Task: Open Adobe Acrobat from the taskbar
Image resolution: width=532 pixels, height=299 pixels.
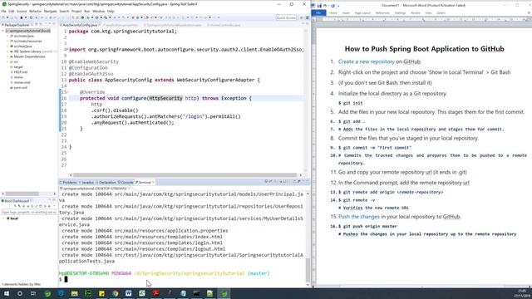Action: (x=155, y=293)
